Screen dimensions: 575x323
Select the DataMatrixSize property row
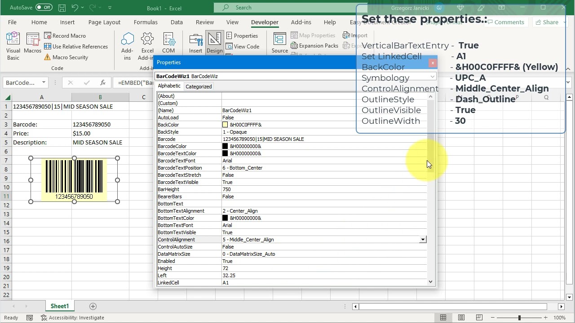pos(292,254)
